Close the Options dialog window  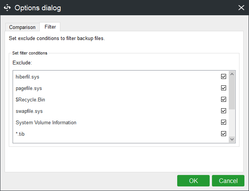pos(241,8)
